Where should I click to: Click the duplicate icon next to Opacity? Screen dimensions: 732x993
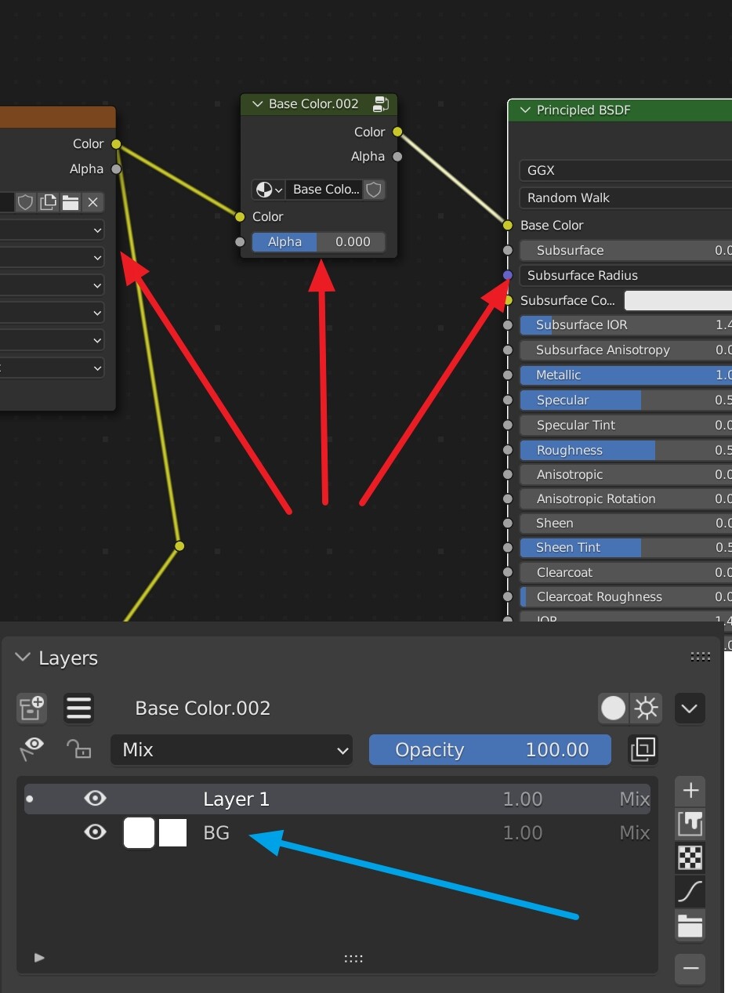point(643,749)
